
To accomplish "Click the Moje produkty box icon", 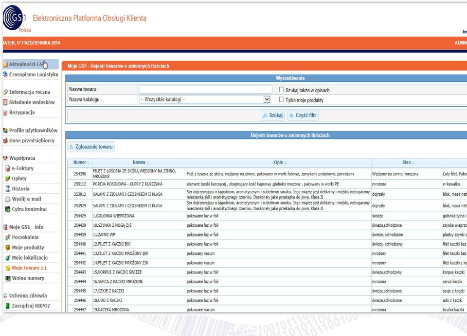I will 8,248.
